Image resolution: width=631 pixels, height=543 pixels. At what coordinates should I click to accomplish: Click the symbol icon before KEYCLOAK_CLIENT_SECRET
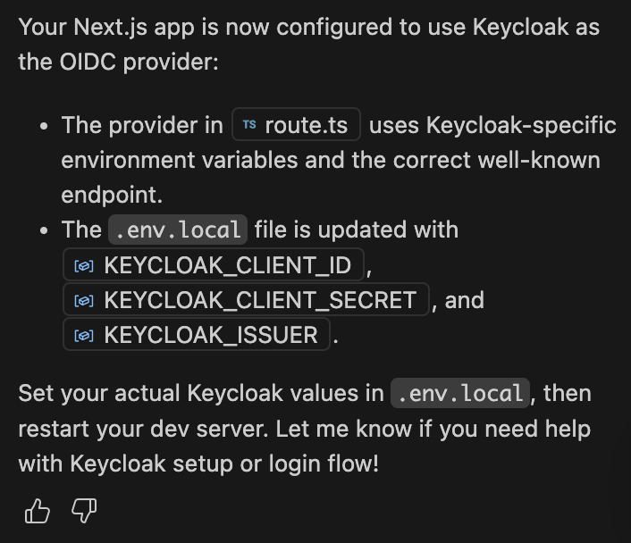[x=84, y=300]
